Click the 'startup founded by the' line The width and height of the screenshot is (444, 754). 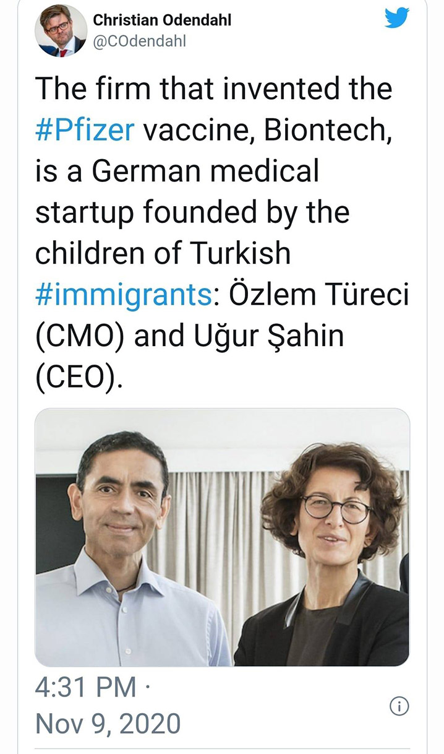click(192, 214)
